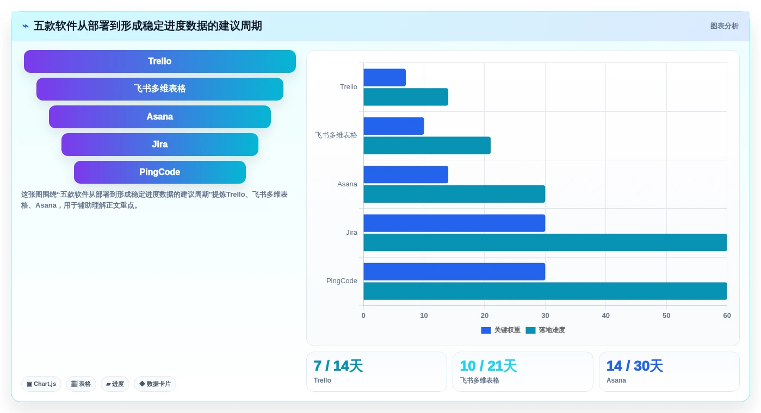
Task: Select the 飞书多维表格 funnel bar
Action: point(160,89)
